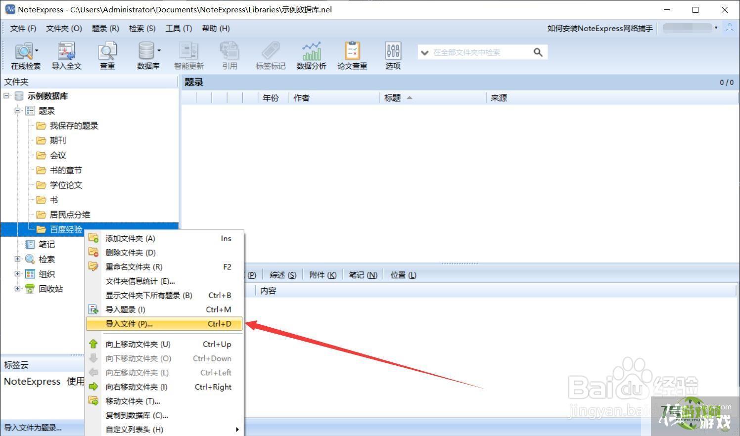Open the 文件 (F) menu

point(23,28)
